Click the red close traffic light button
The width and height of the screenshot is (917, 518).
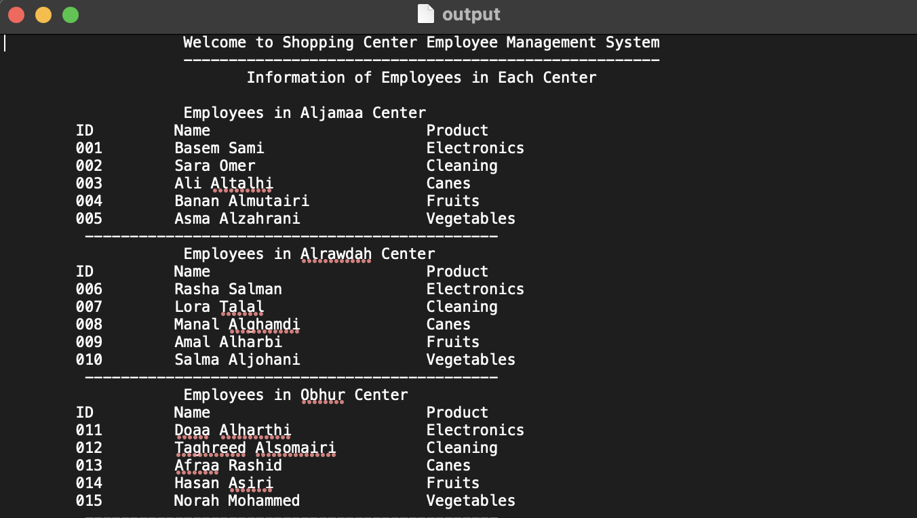(16, 13)
